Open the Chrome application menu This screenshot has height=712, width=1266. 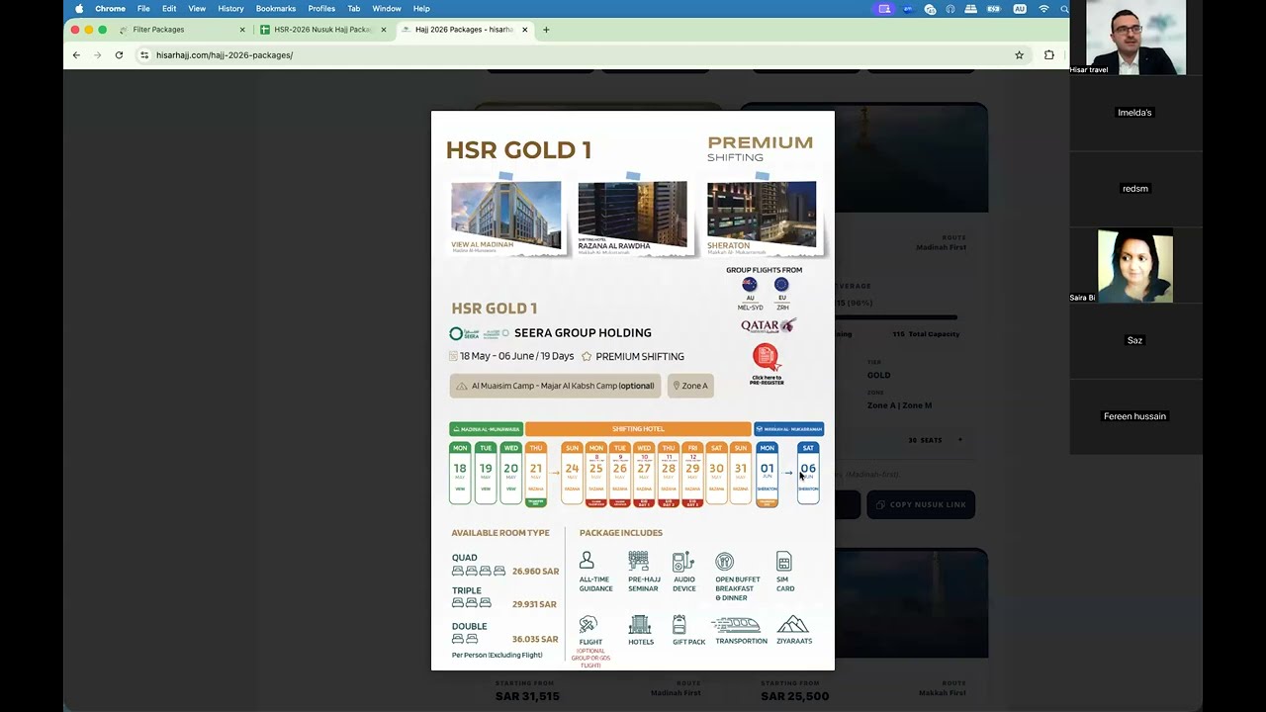pyautogui.click(x=110, y=9)
